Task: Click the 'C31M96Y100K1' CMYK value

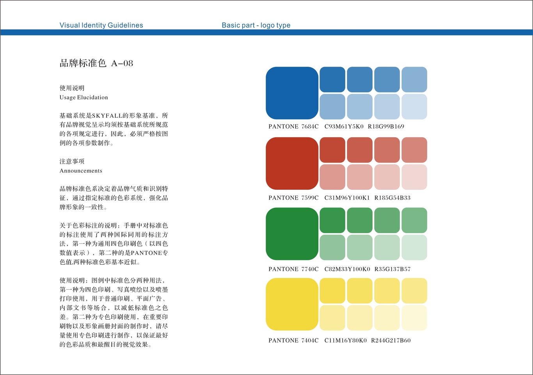Action: point(347,198)
